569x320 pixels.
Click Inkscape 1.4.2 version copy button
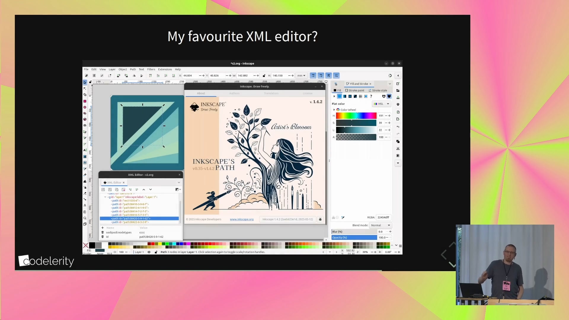(x=287, y=220)
